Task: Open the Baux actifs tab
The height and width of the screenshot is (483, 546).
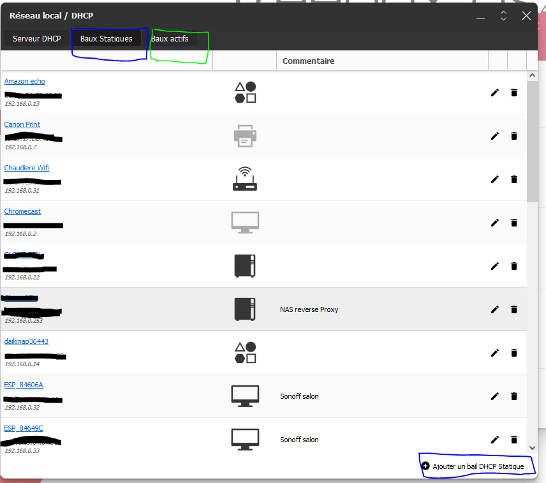Action: click(x=170, y=39)
